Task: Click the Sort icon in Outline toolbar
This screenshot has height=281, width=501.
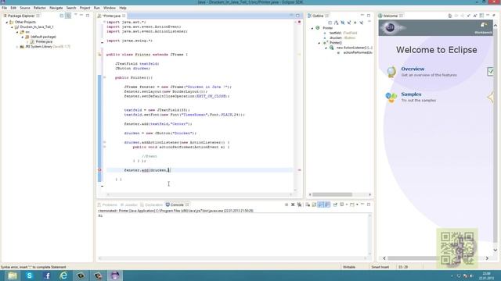Action: (x=336, y=23)
